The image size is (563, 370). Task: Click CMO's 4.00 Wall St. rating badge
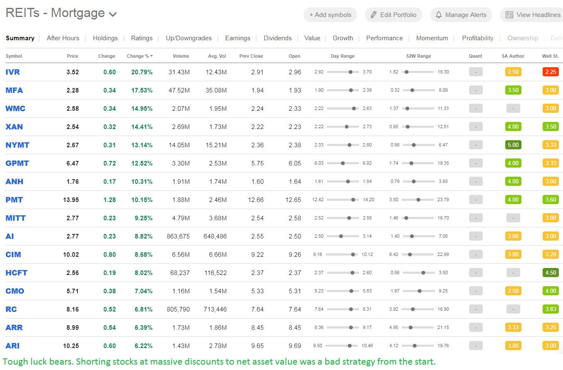coord(551,291)
